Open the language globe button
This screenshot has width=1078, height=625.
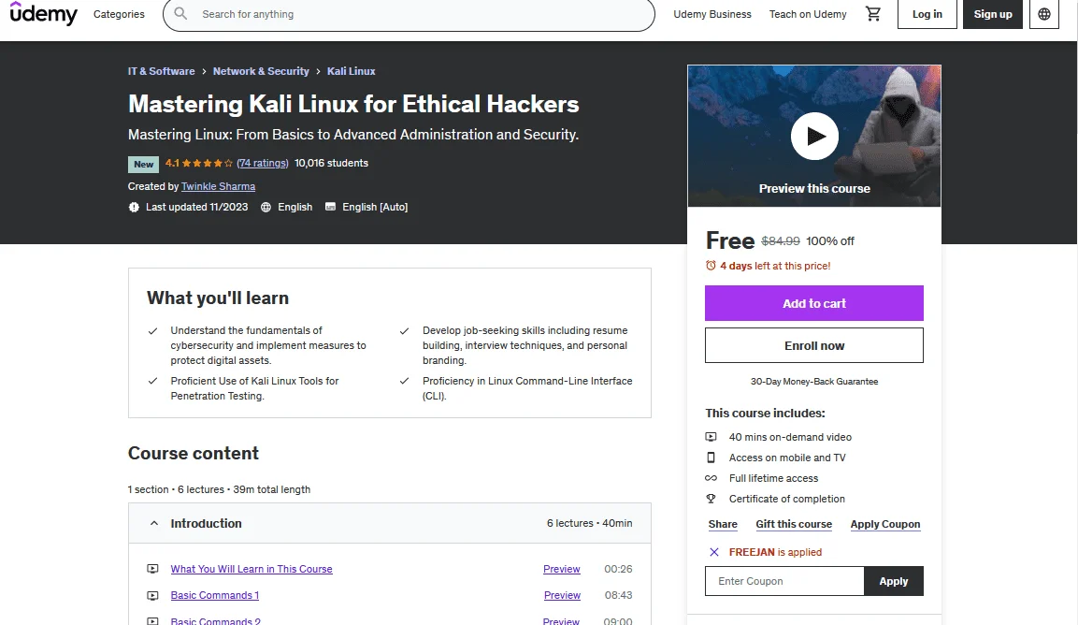[1043, 14]
